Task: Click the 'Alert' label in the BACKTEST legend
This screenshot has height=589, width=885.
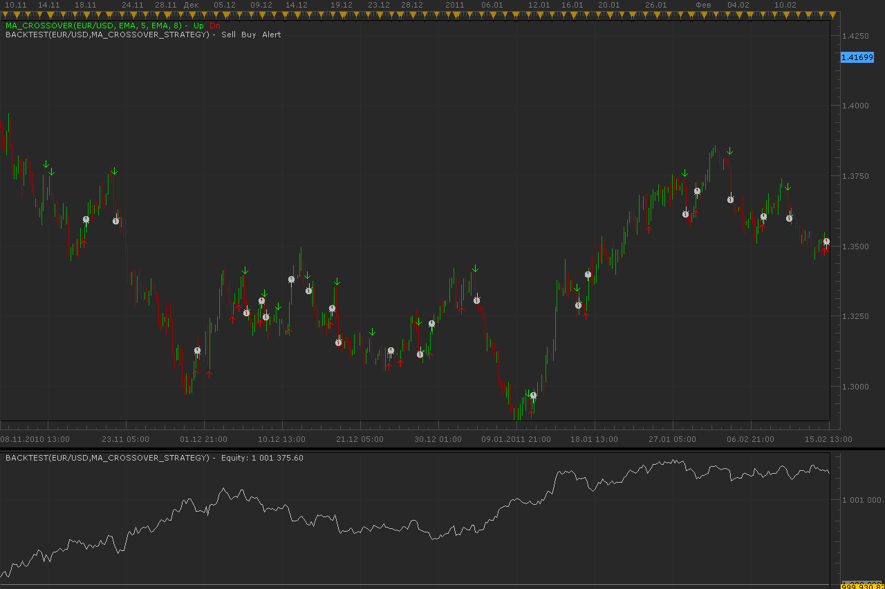Action: [x=271, y=35]
